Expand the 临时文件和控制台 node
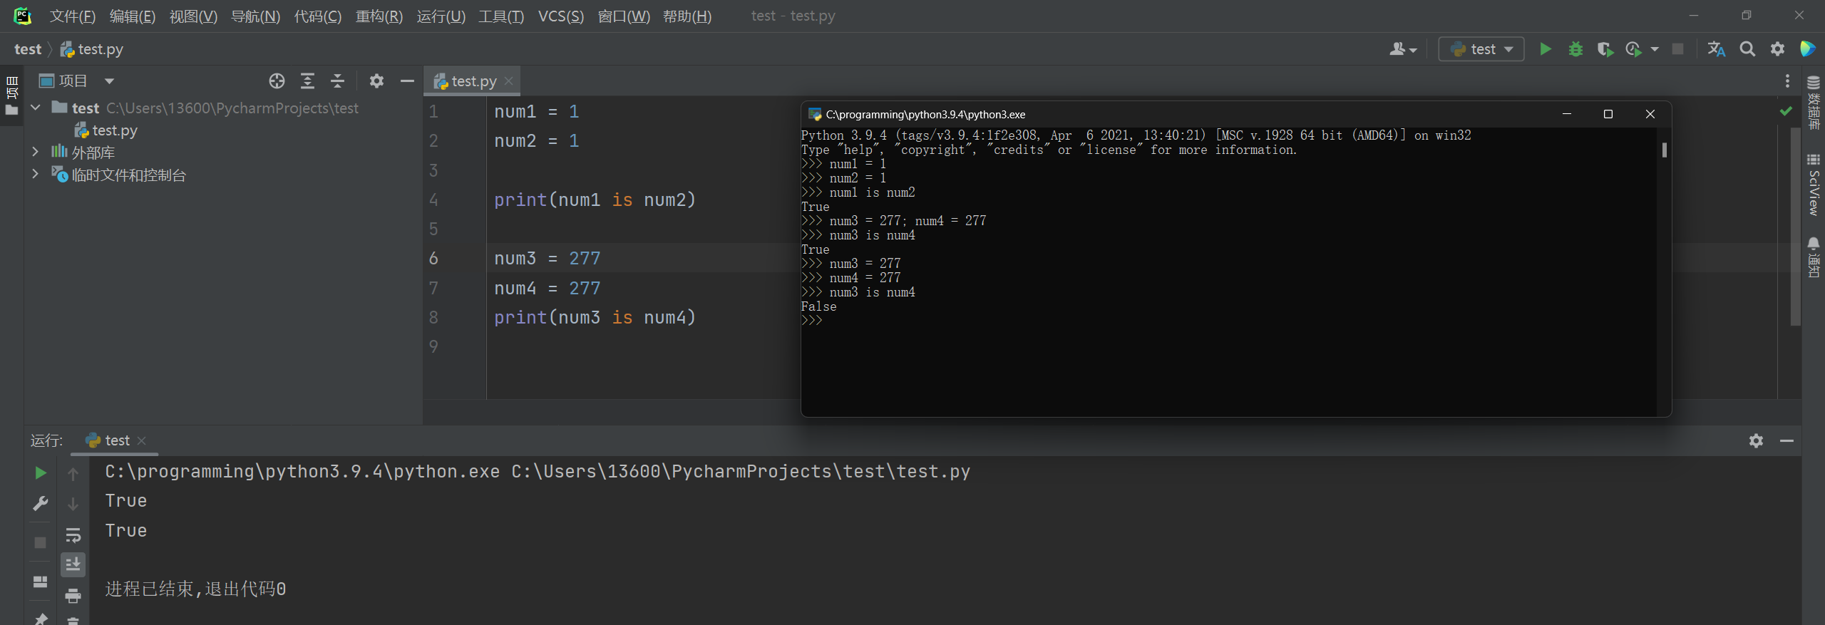The image size is (1825, 625). tap(35, 174)
